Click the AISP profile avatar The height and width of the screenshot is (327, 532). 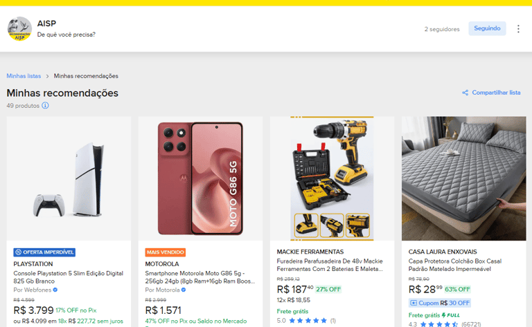19,29
